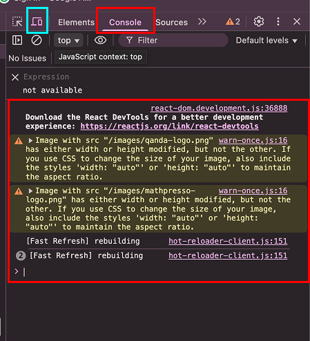Open warn-once.js:16 link for mathpresso warning
Image resolution: width=310 pixels, height=341 pixels.
(x=253, y=191)
